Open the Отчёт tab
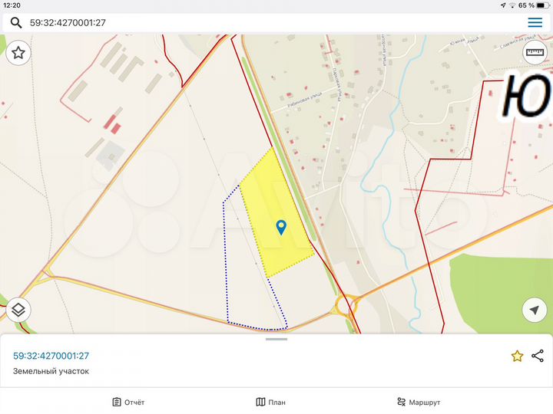This screenshot has height=414, width=553. pos(128,402)
